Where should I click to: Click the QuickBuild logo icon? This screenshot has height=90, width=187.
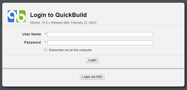(17, 16)
